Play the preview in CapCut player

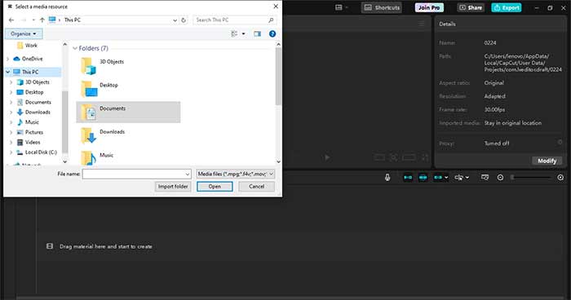coord(327,157)
